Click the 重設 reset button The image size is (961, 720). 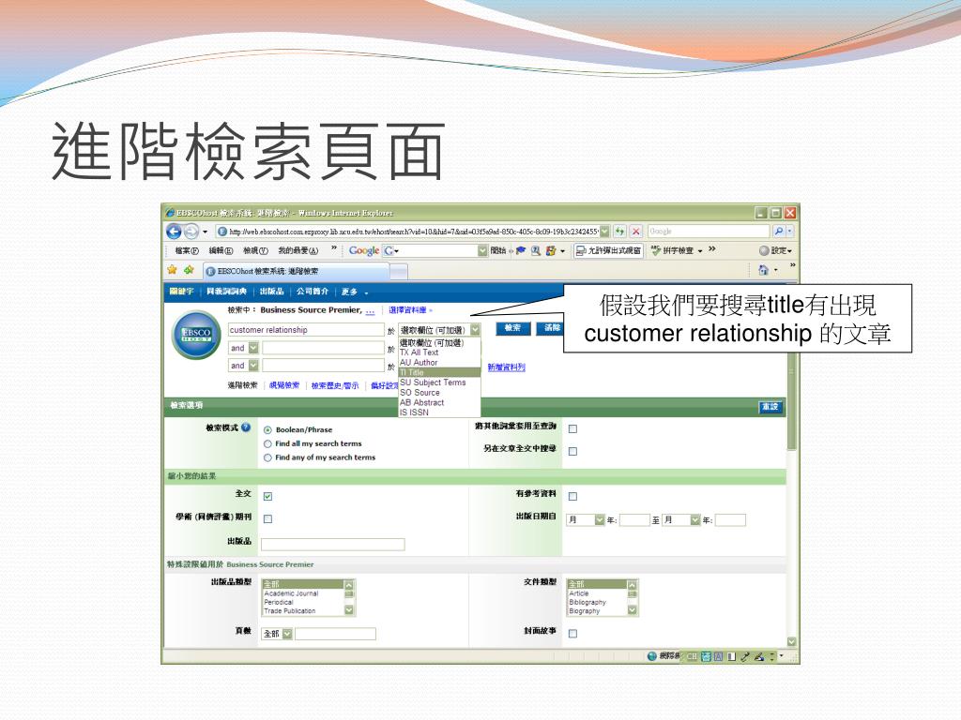click(770, 407)
